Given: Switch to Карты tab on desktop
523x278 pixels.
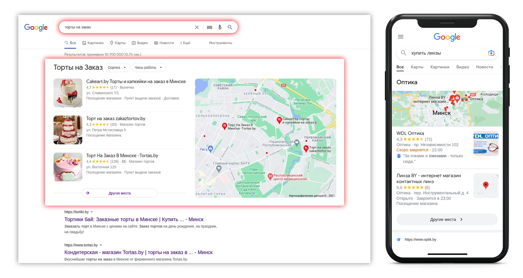Looking at the screenshot, I should point(118,43).
